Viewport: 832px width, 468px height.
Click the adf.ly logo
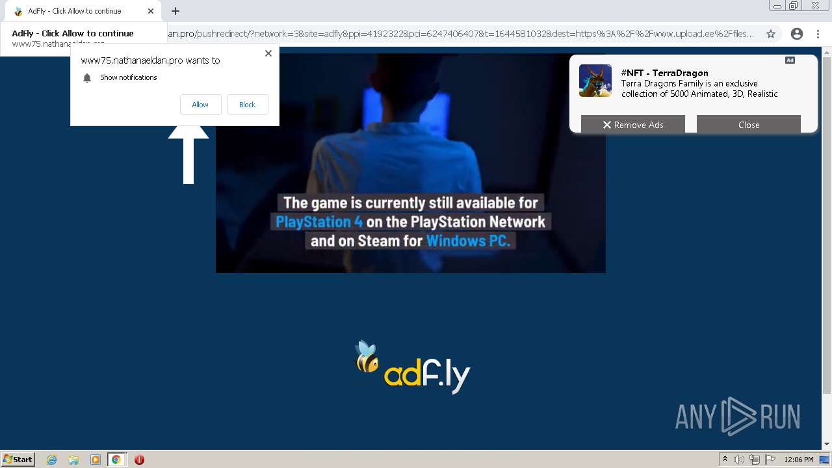[x=412, y=367]
